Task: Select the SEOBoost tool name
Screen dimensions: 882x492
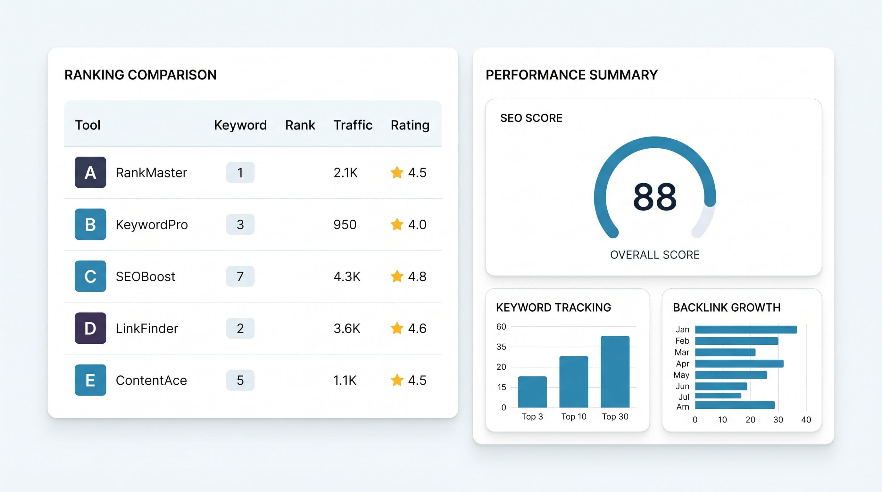Action: pos(146,276)
